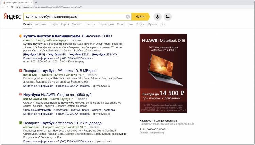Image resolution: width=255 pixels, height=145 pixels.
Task: Expand dropdown arrow next to Huawei-ноутбуки
Action: point(73,99)
